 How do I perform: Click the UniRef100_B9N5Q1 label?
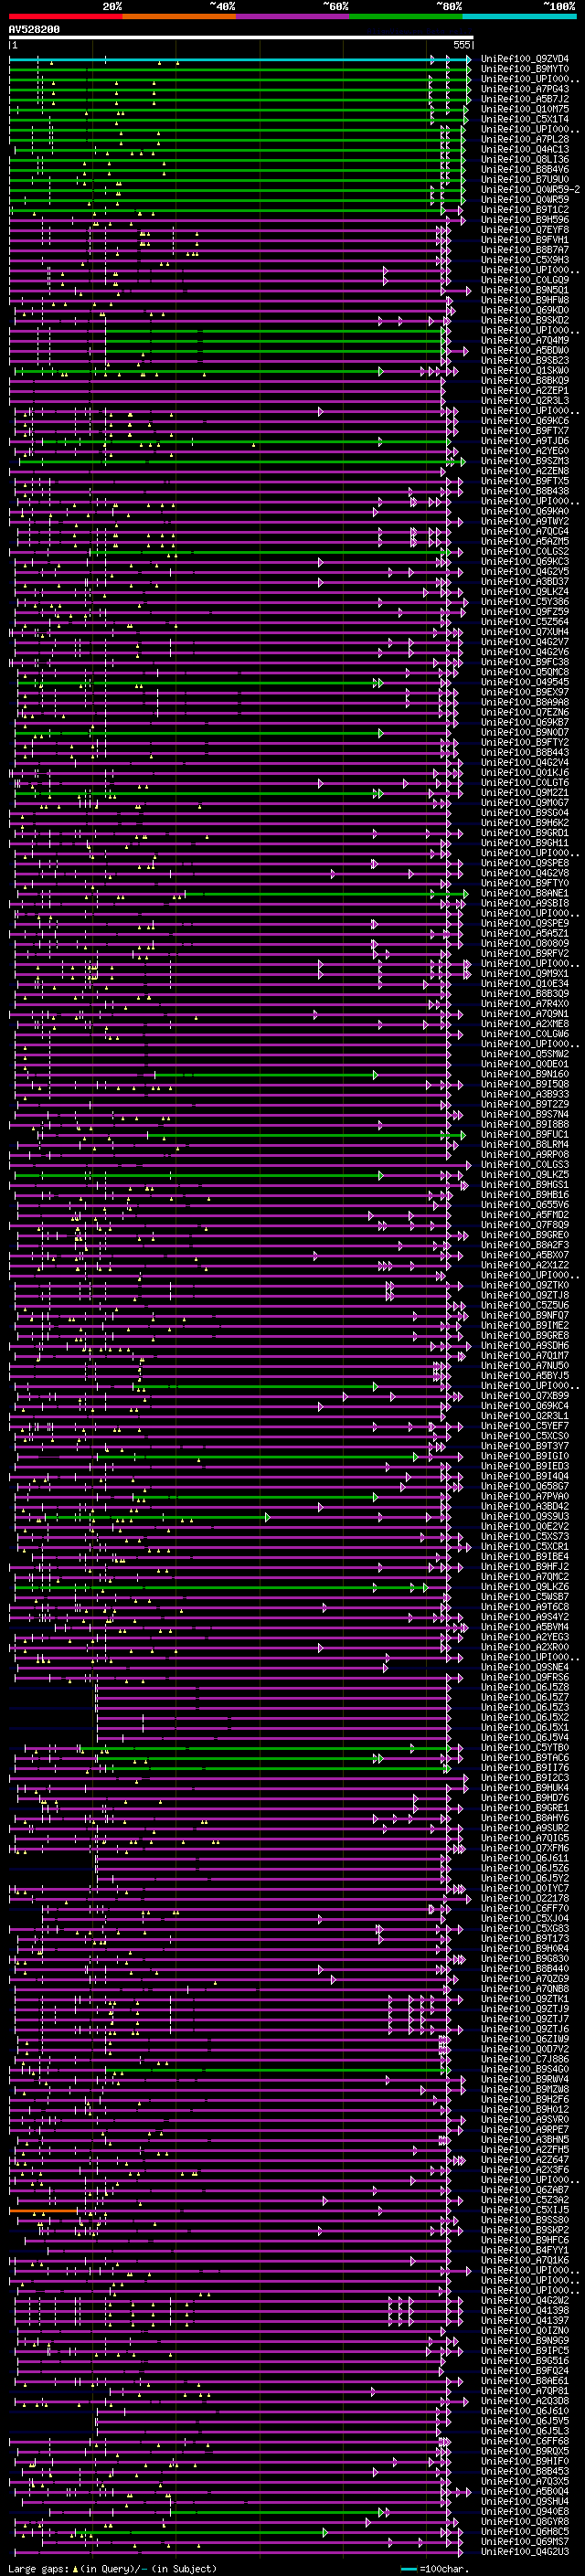(x=525, y=290)
